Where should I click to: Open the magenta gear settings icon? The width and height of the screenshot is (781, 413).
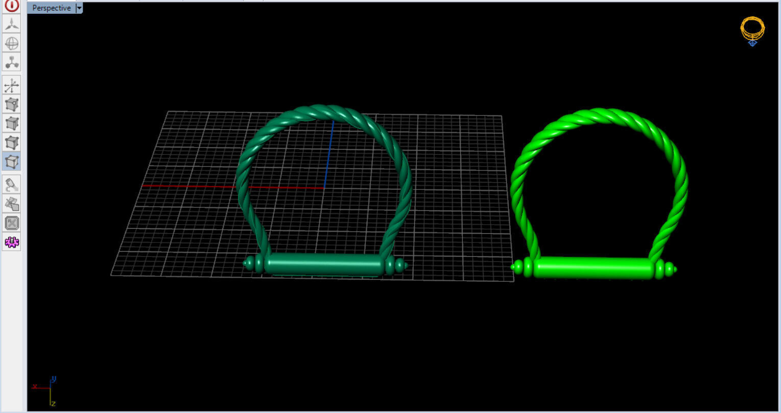click(x=11, y=242)
